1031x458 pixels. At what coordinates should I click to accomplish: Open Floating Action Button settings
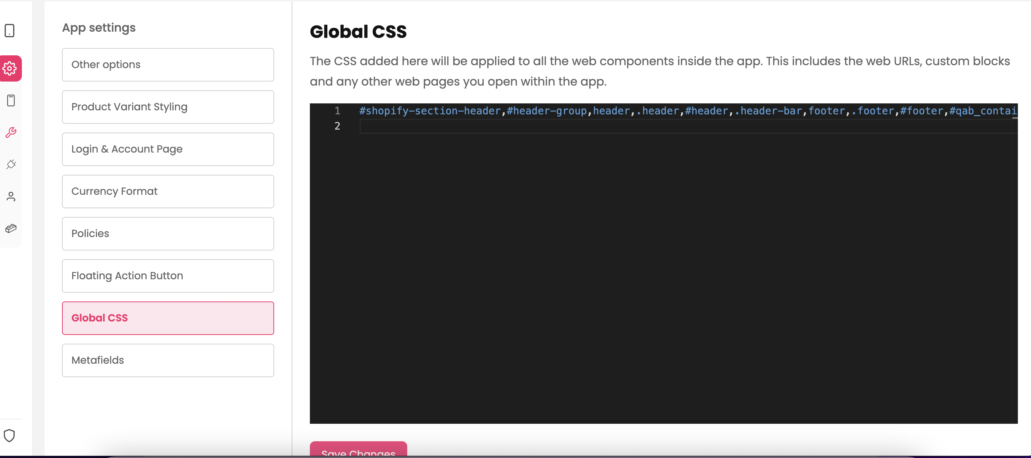coord(168,276)
